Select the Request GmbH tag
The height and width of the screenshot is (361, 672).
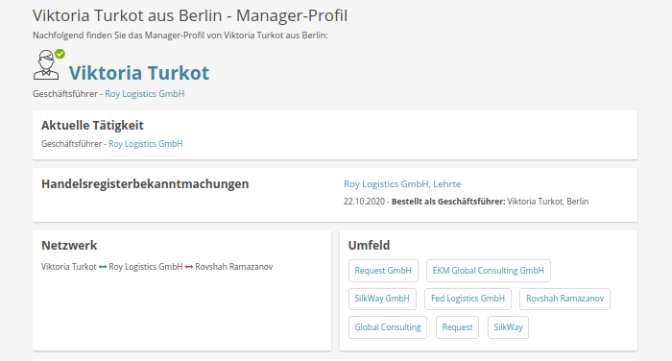pos(383,271)
